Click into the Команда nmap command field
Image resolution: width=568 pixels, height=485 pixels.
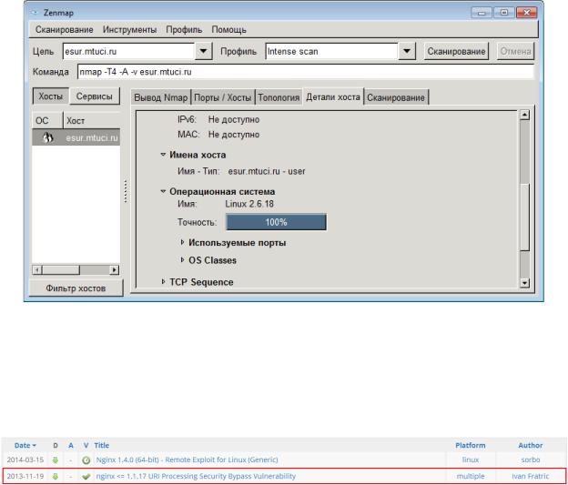[x=305, y=72]
